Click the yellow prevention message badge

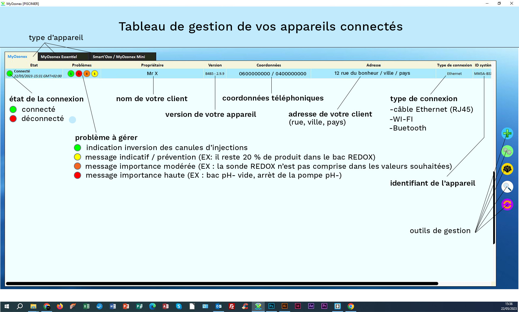pyautogui.click(x=94, y=74)
